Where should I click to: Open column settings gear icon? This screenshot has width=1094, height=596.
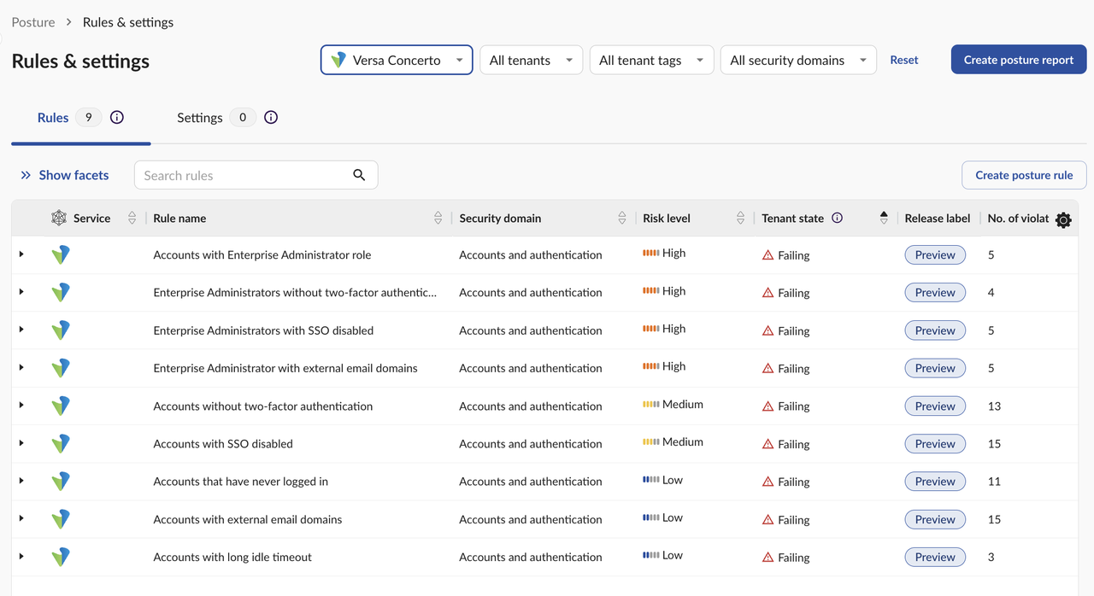[x=1063, y=219]
